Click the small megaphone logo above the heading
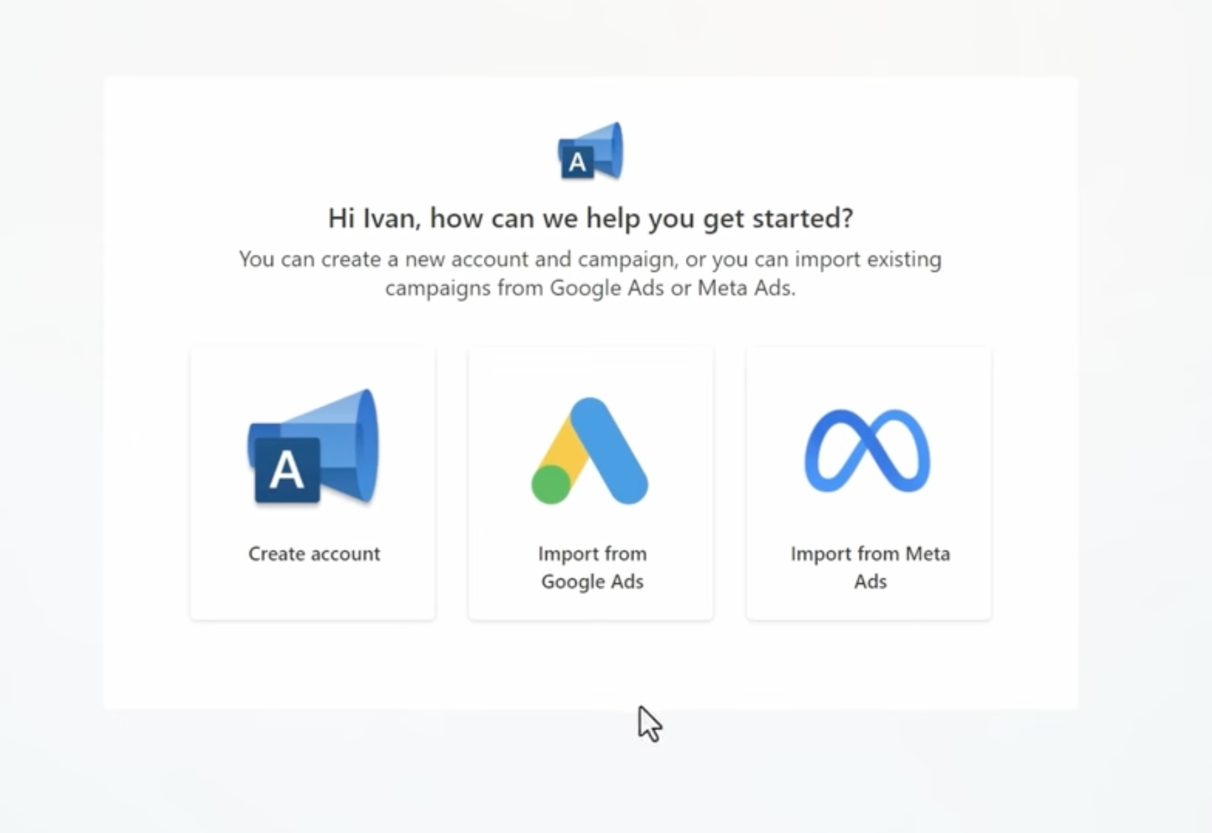Screen dimensions: 1212x833 tap(591, 151)
